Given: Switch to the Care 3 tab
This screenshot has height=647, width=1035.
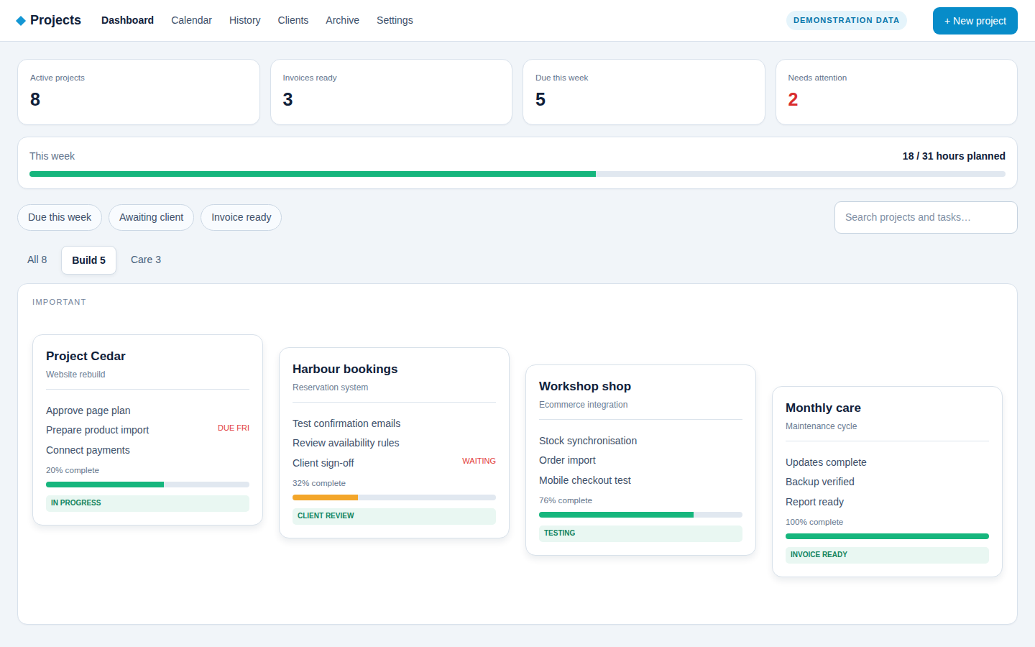Looking at the screenshot, I should pos(146,260).
